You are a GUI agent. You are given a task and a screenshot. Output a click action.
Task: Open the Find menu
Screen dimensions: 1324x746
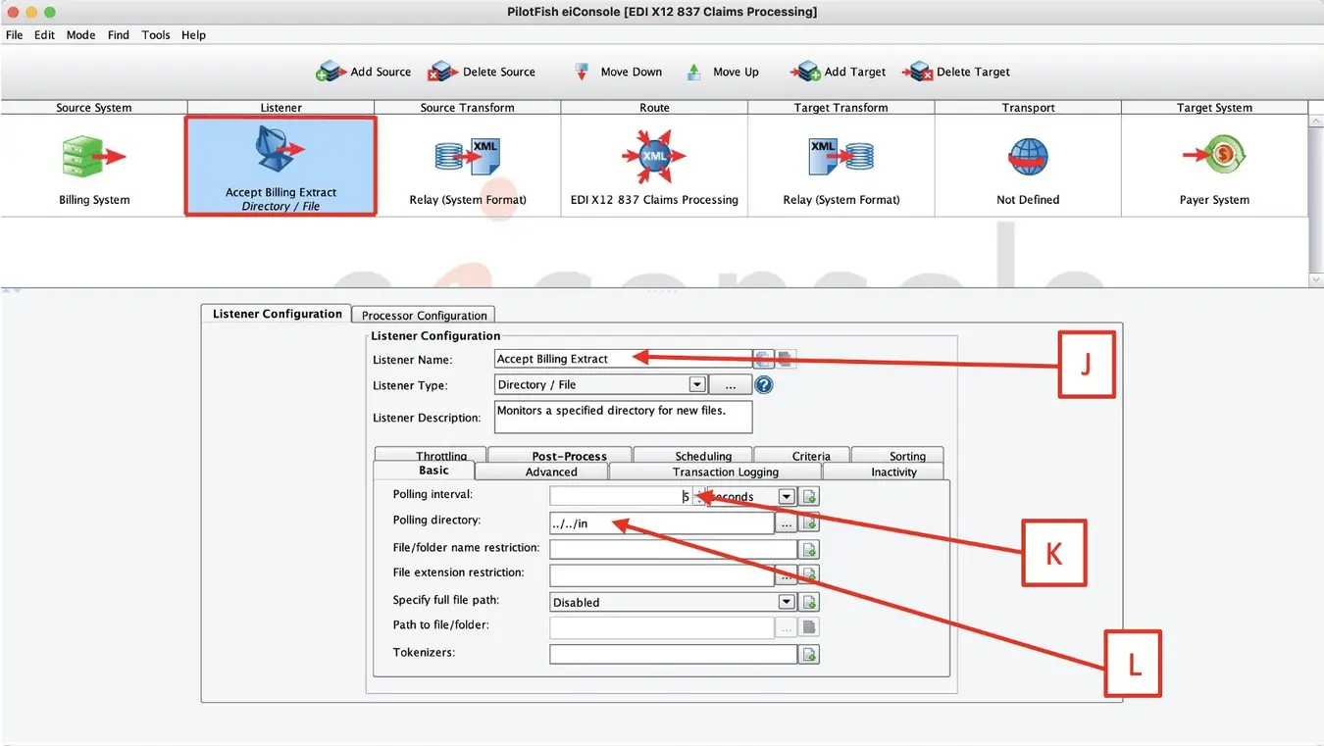point(119,34)
